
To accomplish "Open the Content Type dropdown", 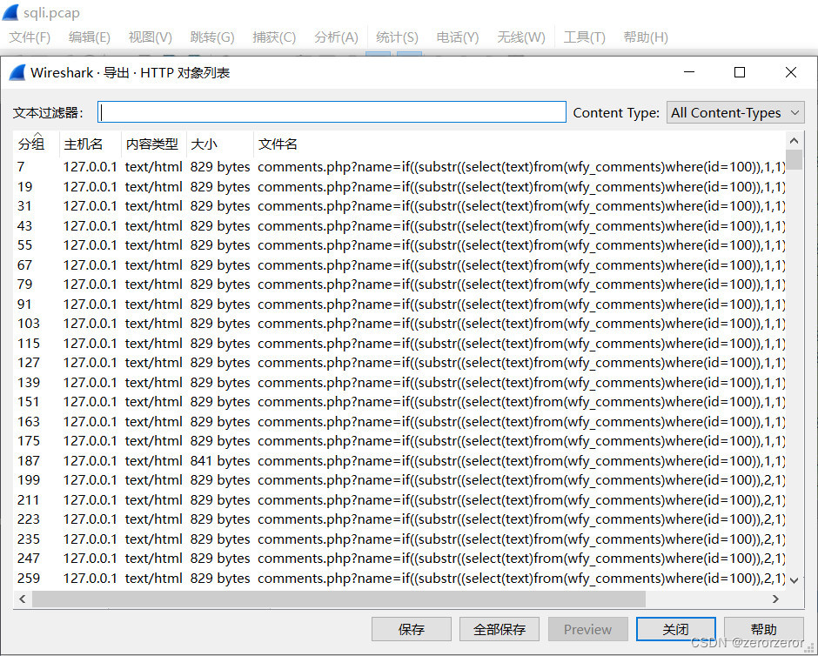I will [x=735, y=112].
